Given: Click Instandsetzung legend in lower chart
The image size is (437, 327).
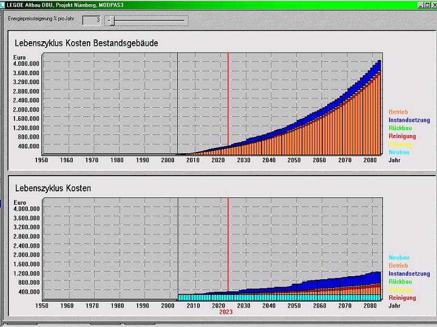Looking at the screenshot, I should (408, 274).
